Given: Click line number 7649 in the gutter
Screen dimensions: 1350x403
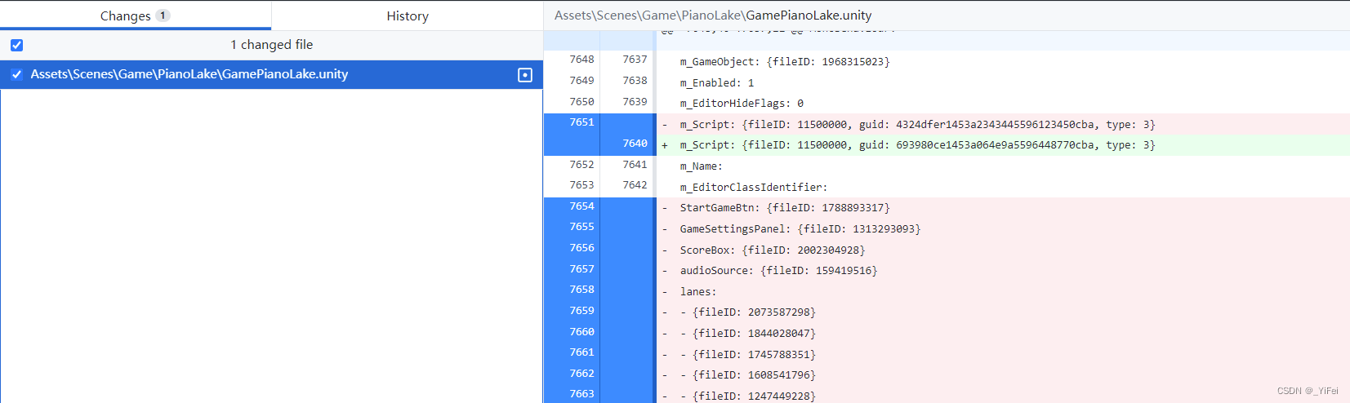Looking at the screenshot, I should point(581,81).
